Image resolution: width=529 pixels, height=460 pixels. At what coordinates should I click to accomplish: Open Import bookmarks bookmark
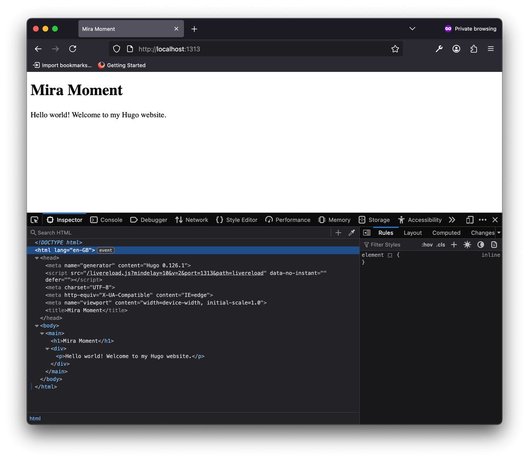coord(62,65)
